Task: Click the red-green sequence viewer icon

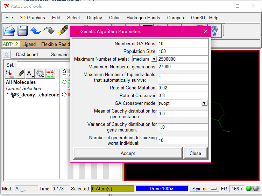Action: (50, 73)
